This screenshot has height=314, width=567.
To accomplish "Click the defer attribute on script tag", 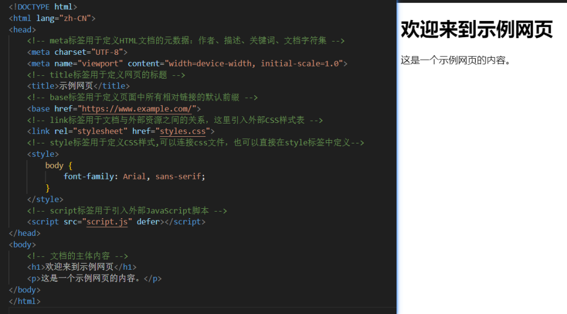I will (148, 222).
